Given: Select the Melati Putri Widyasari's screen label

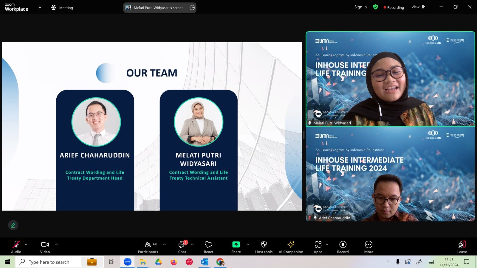Looking at the screenshot, I should click(159, 8).
